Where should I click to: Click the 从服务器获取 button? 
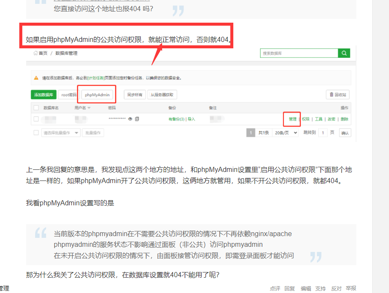162,95
